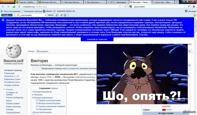The image size is (197, 115).
Task: Open Заглавная страница sidebar link
Action: coord(13,70)
